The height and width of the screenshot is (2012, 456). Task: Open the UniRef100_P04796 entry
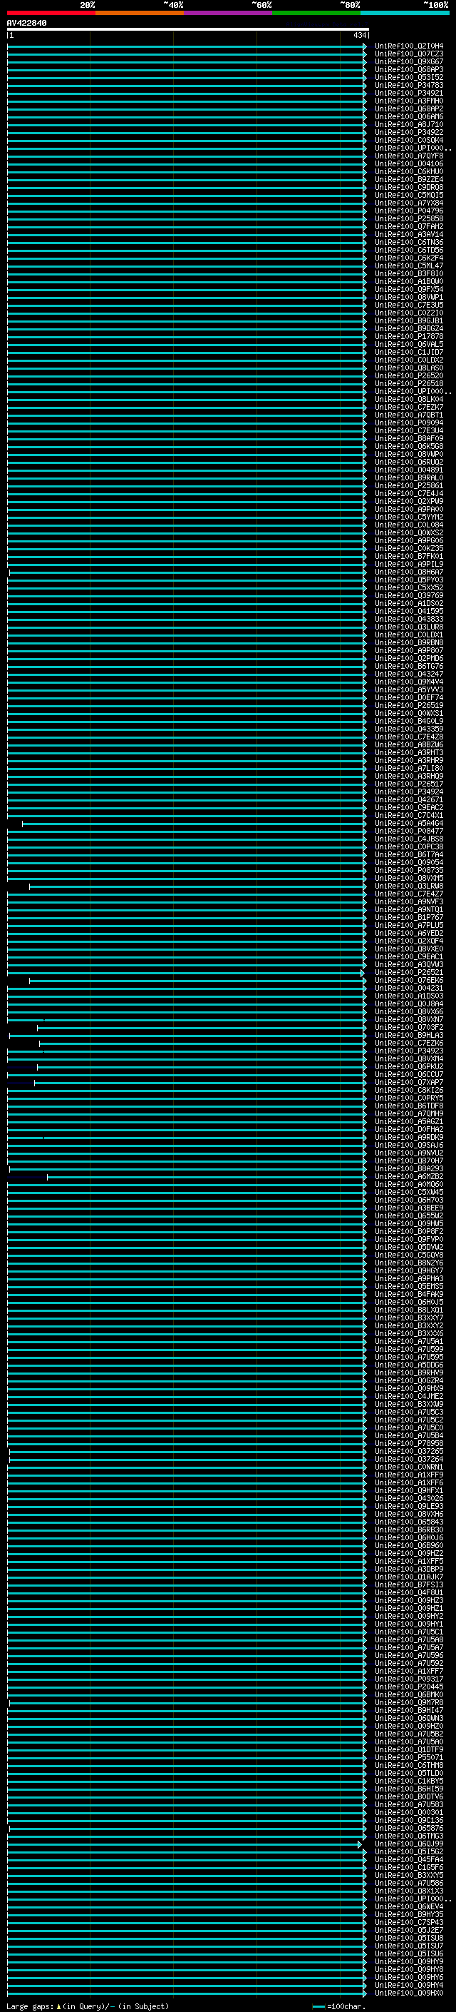(409, 211)
